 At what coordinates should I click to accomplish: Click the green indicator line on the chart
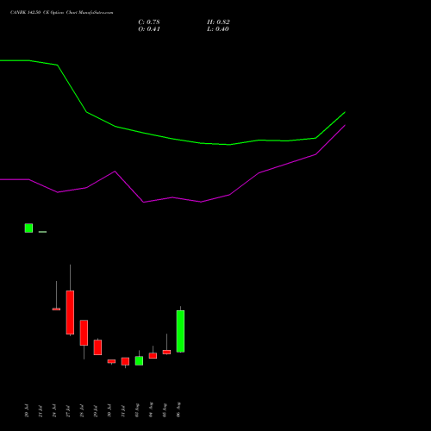pos(172,139)
